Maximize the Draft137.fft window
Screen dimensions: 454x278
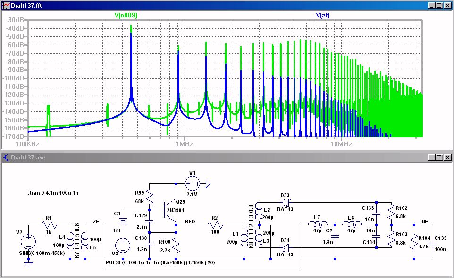click(439, 5)
